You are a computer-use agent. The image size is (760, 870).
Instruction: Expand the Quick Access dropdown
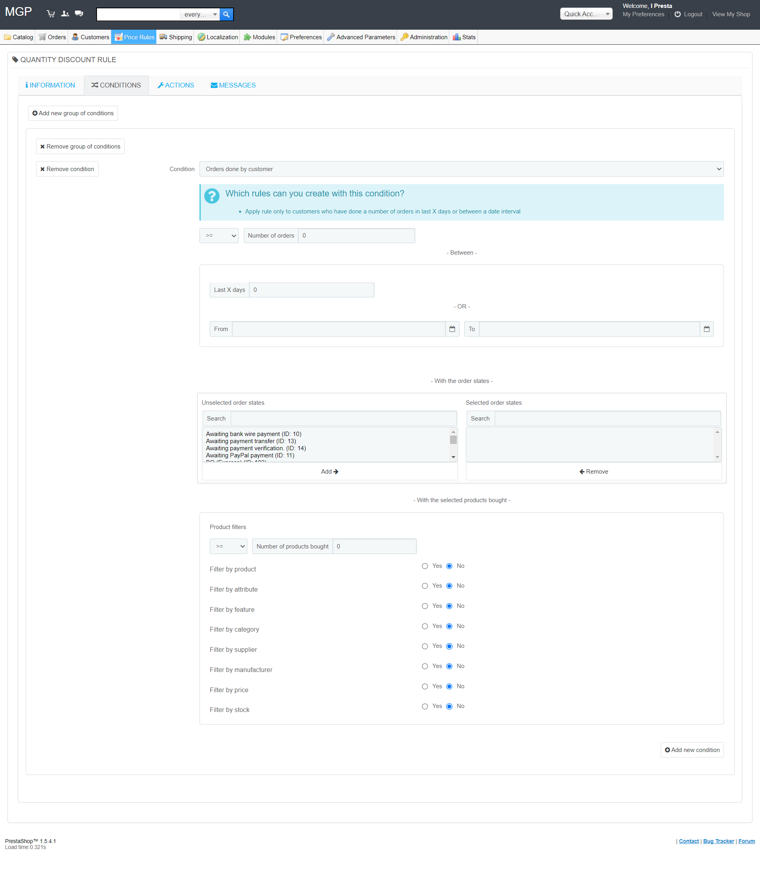click(x=586, y=14)
